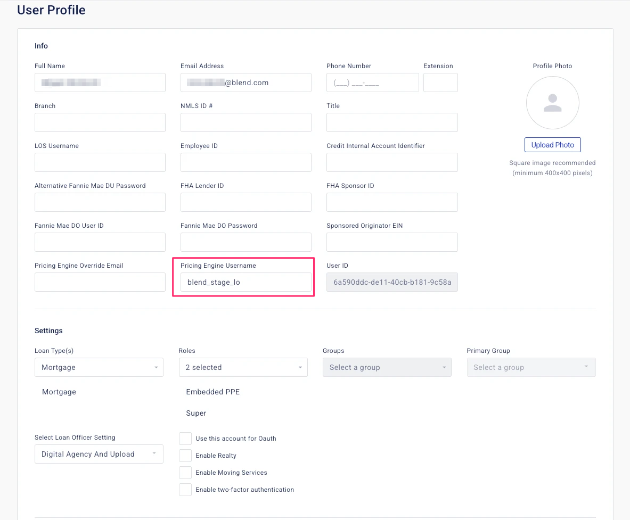This screenshot has height=520, width=630.
Task: Click the profile photo avatar placeholder
Action: pyautogui.click(x=552, y=103)
